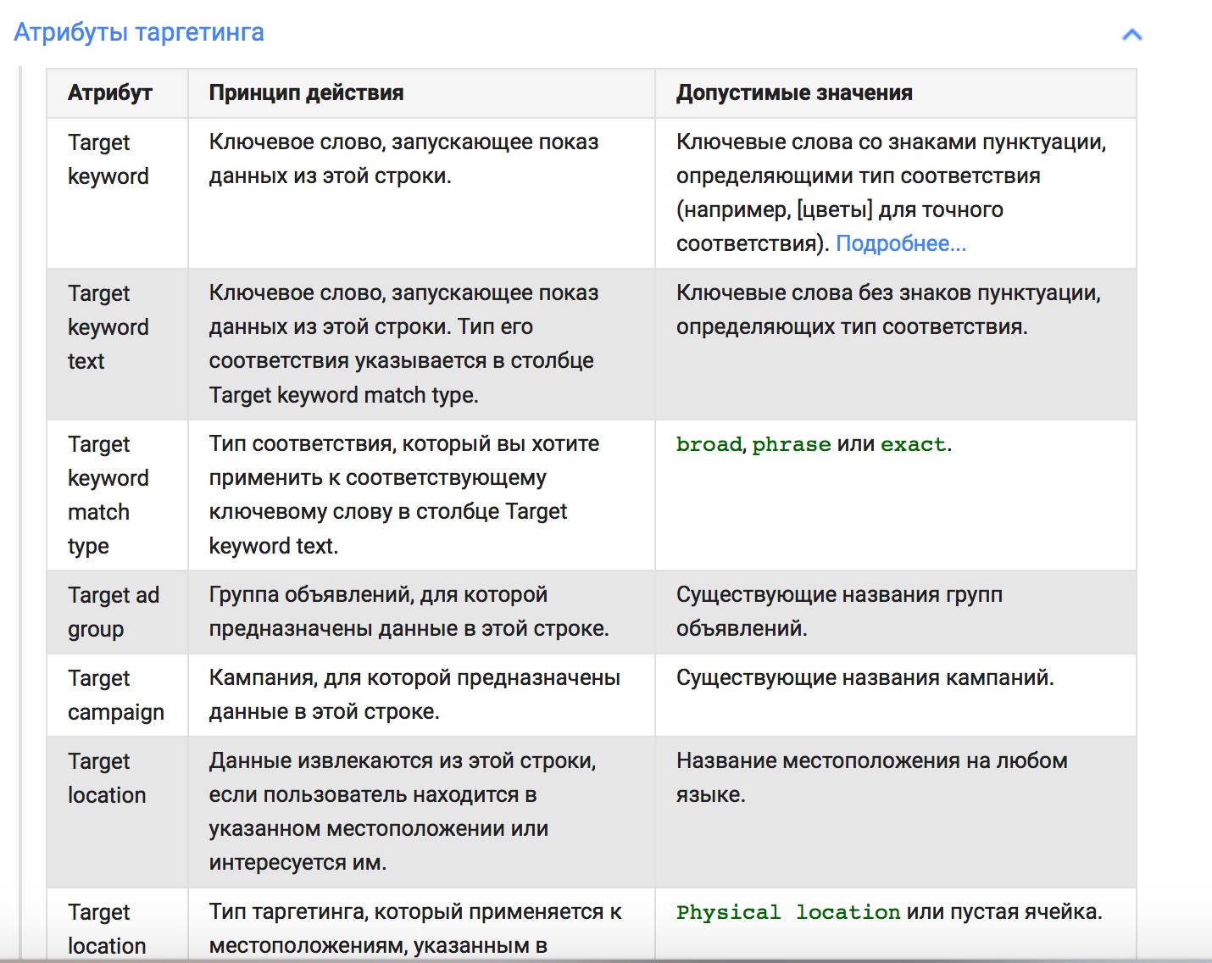The height and width of the screenshot is (963, 1212).
Task: Collapse the section with the chevron-up icon
Action: (x=1131, y=35)
